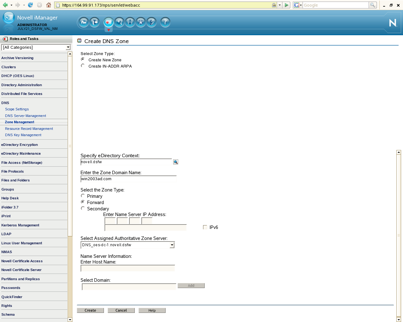The image size is (403, 322).
Task: Open the Archive Versioning role
Action: click(17, 58)
